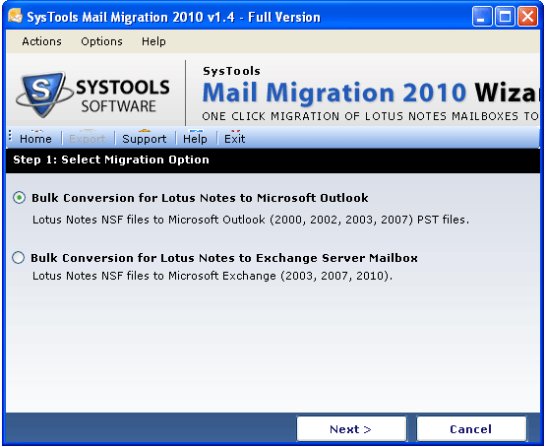Click Export in the toolbar

point(87,139)
